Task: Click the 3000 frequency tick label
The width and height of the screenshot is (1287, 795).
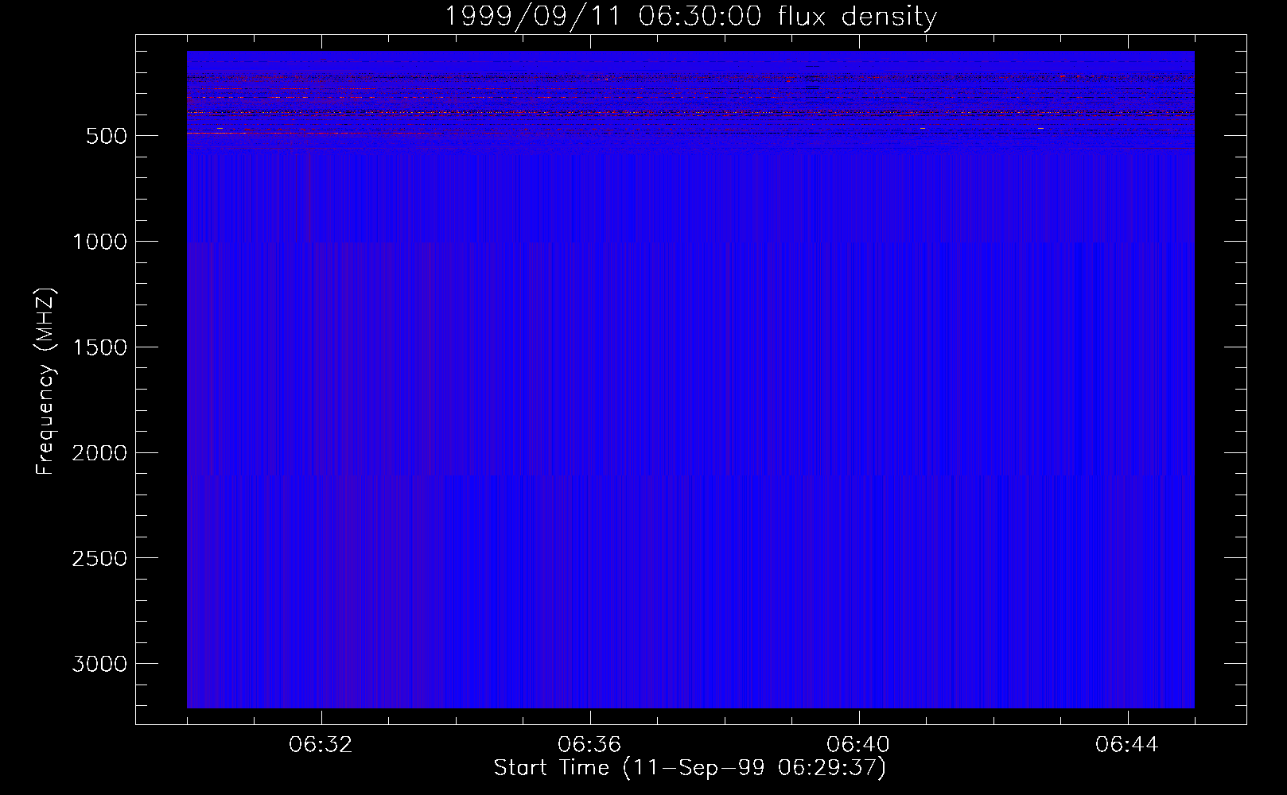Action: click(x=99, y=665)
